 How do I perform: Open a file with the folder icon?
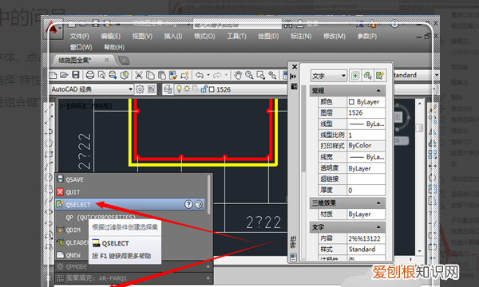click(64, 75)
